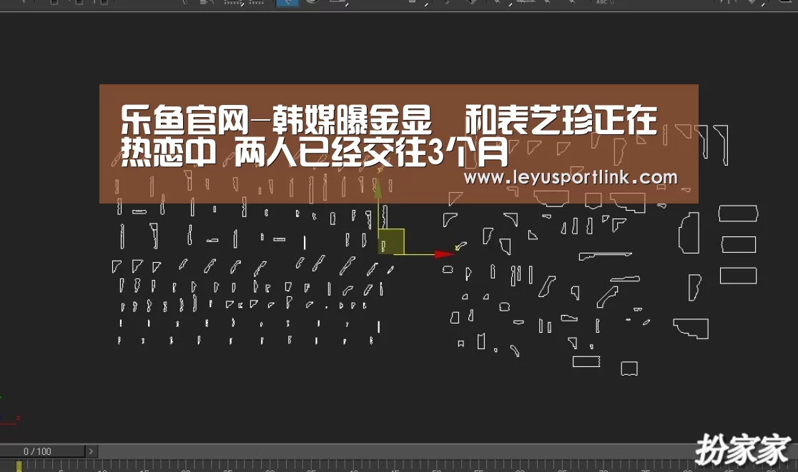Select the notched-corner rectangle spline at far right

pyautogui.click(x=738, y=214)
